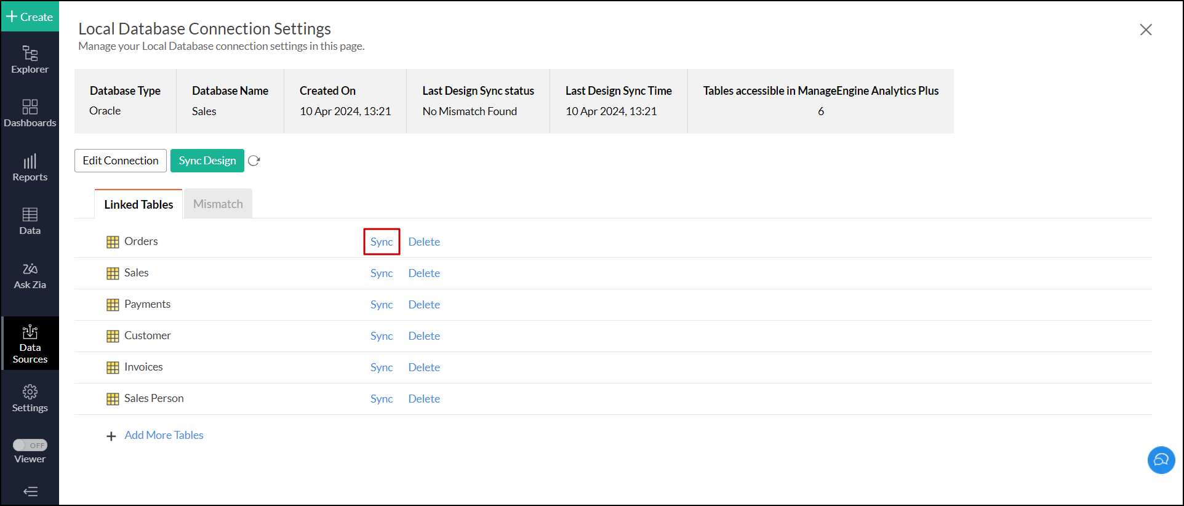Select the Linked Tables tab
Screen dimensions: 1184x506
tap(138, 204)
